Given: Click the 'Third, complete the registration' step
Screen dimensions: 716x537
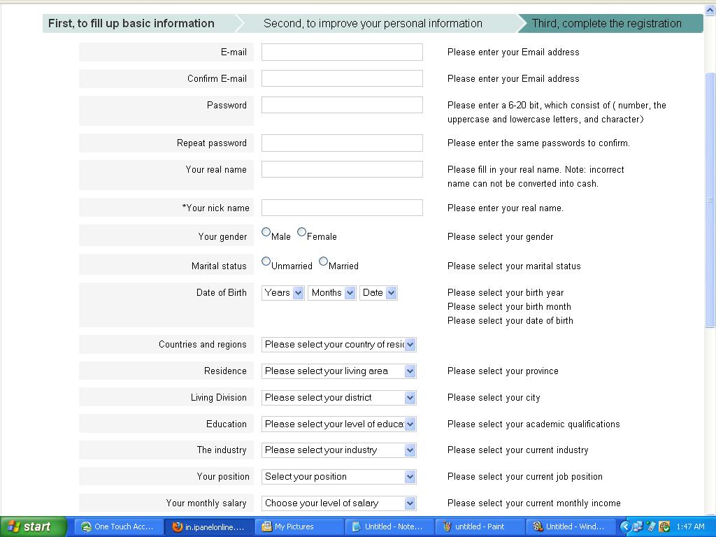Looking at the screenshot, I should [607, 23].
